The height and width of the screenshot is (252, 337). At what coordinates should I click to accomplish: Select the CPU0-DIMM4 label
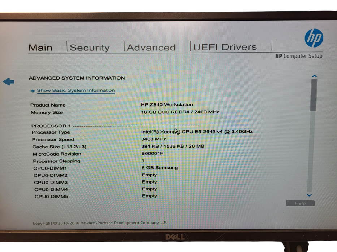click(51, 189)
